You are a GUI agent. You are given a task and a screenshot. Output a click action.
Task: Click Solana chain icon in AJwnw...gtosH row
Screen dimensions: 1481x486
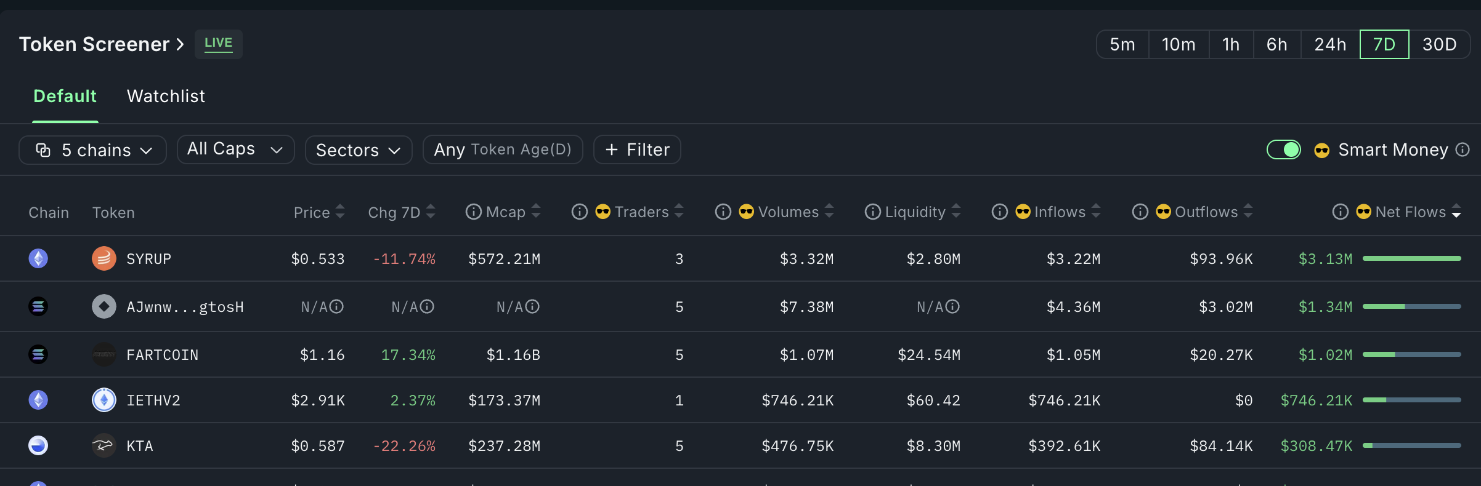(38, 306)
